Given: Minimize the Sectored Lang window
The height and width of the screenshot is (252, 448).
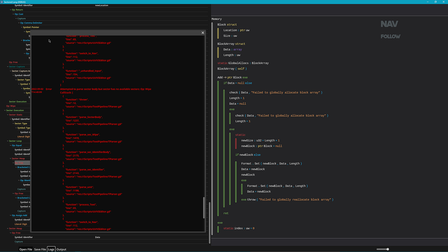Looking at the screenshot, I should 428,2.
